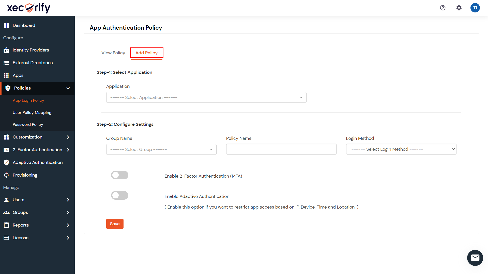Viewport: 488px width, 274px height.
Task: Open the settings gear icon
Action: (459, 8)
